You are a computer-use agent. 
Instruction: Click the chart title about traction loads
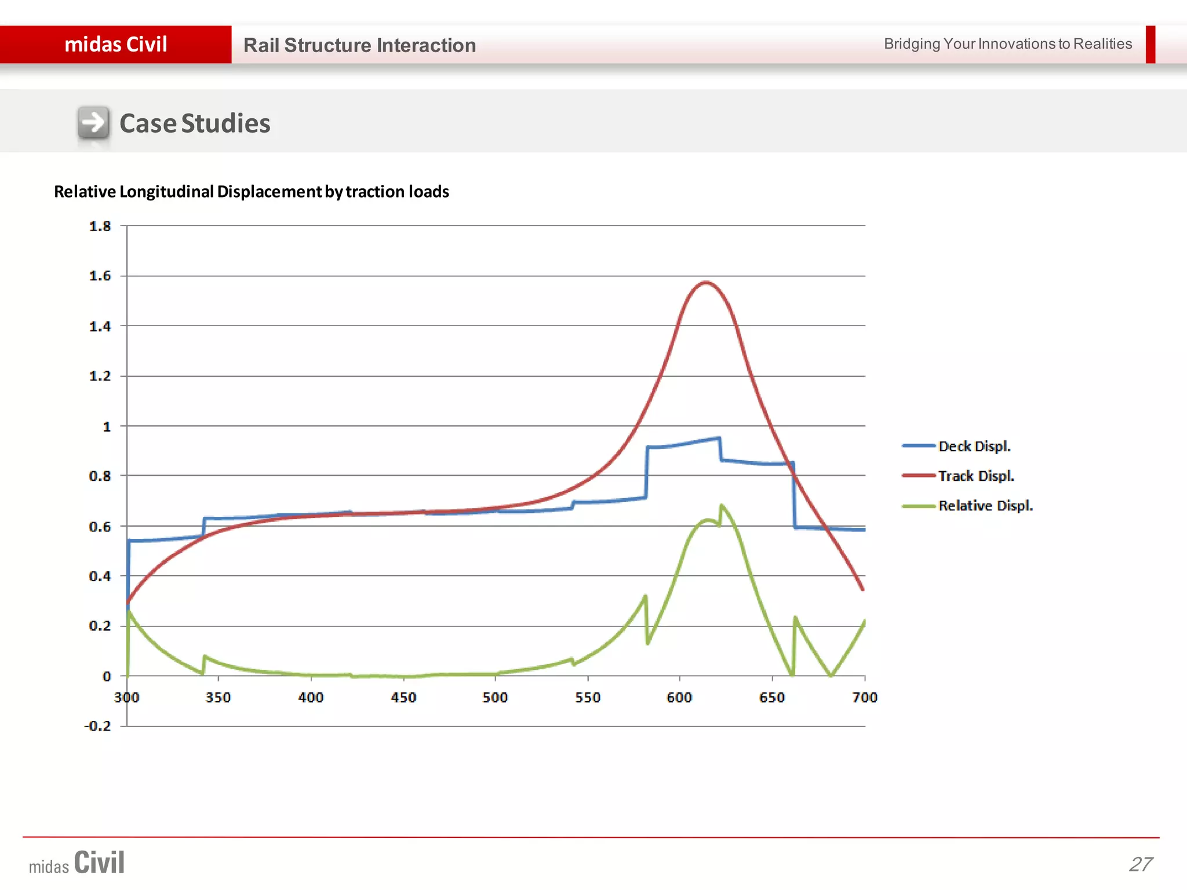252,192
